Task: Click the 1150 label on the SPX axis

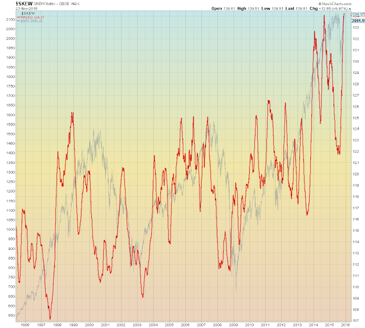Action: pyautogui.click(x=10, y=201)
